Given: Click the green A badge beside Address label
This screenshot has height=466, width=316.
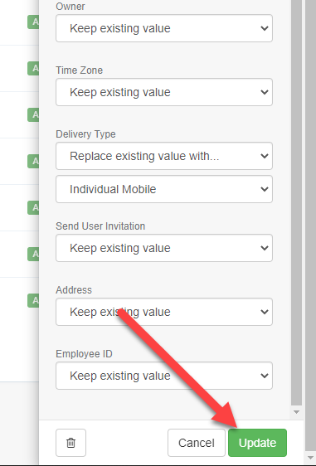Looking at the screenshot, I should pos(33,300).
